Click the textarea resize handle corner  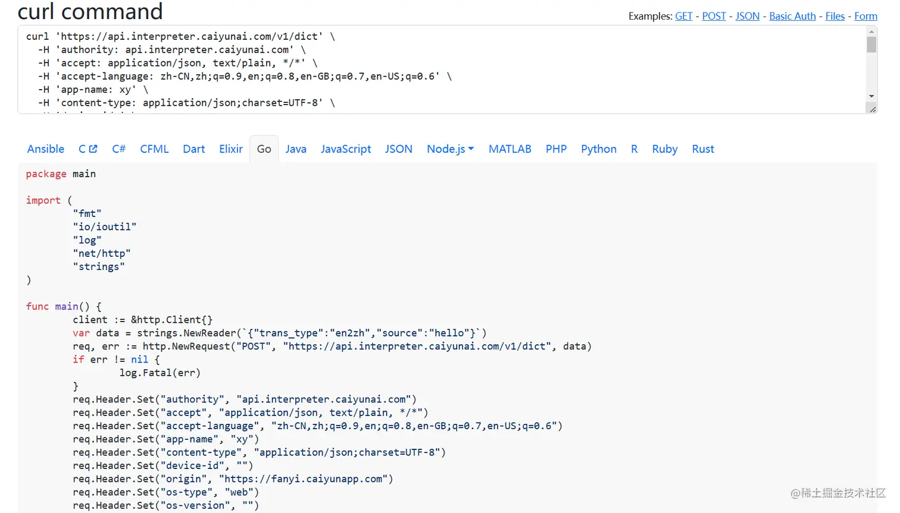872,109
